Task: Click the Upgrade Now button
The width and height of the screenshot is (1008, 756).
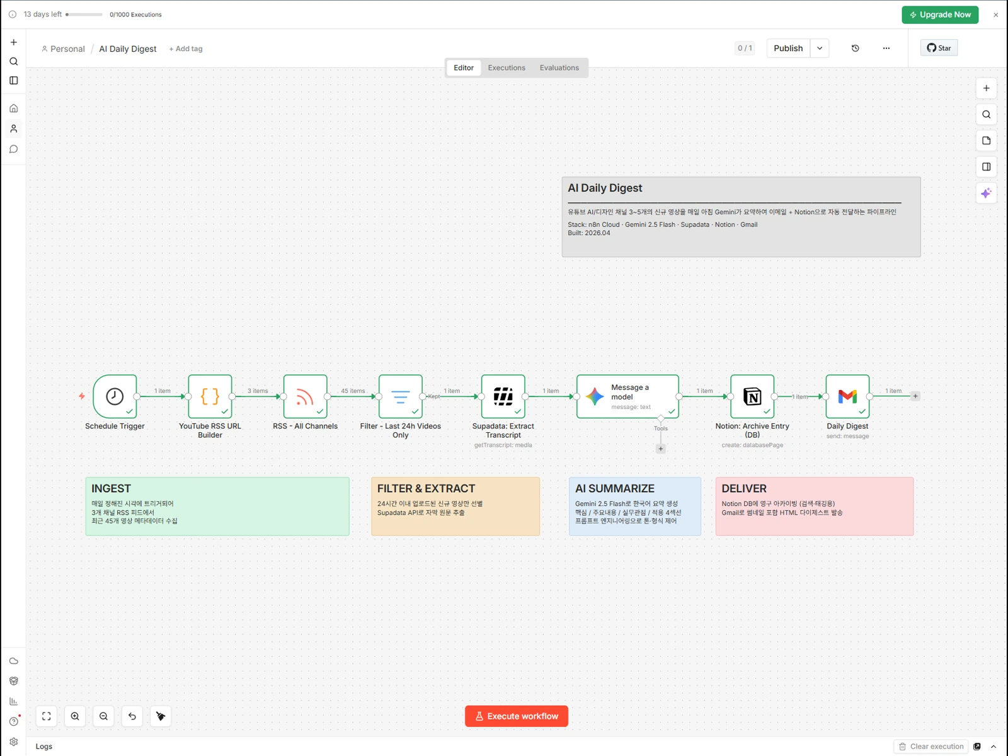Action: [x=940, y=14]
